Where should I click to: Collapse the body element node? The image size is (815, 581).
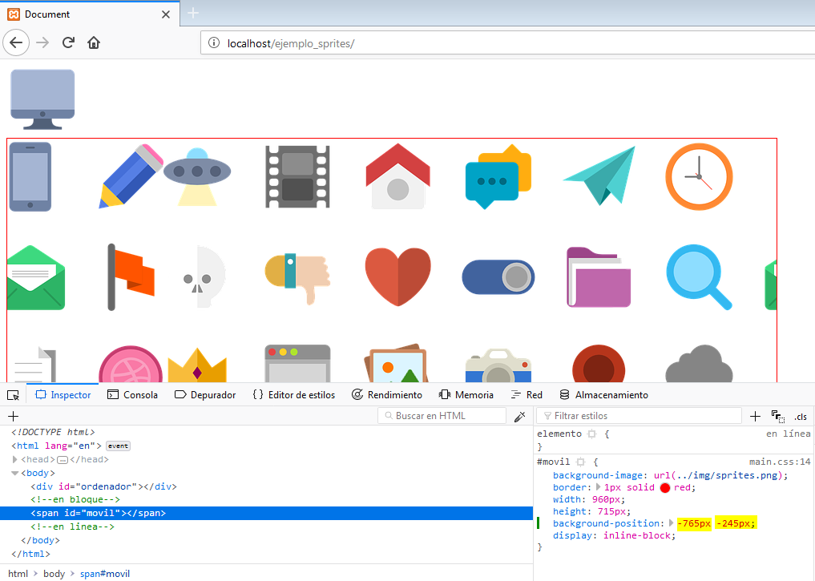click(15, 473)
